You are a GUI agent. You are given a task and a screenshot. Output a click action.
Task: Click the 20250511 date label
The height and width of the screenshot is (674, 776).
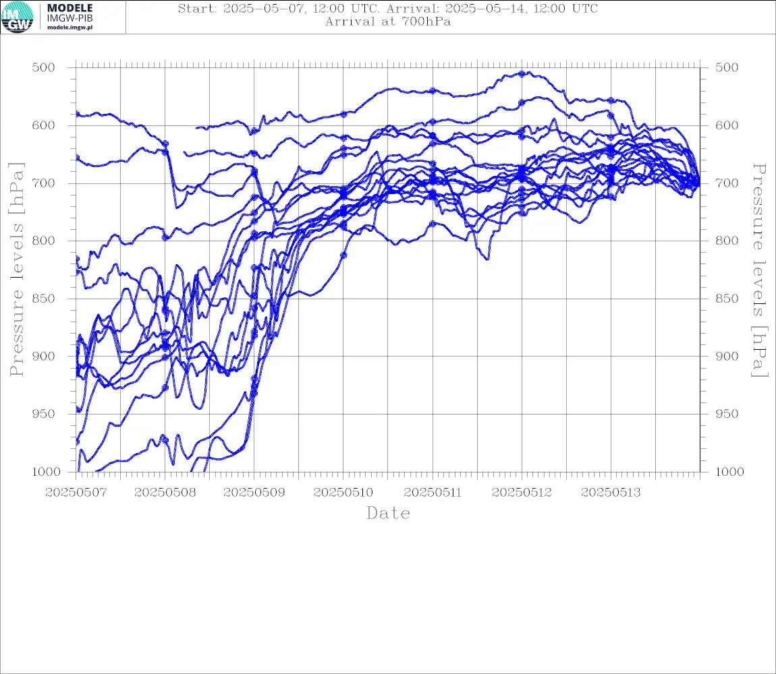(x=433, y=493)
